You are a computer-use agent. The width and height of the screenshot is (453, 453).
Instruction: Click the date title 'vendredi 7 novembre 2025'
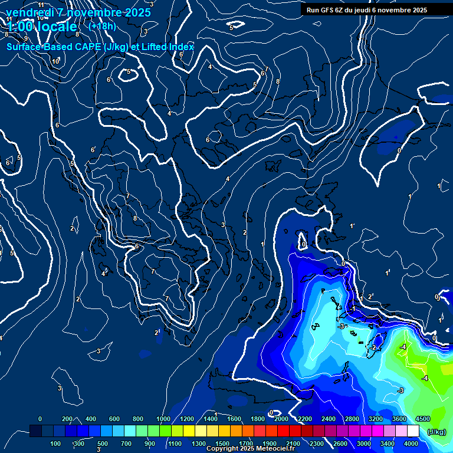(x=78, y=12)
